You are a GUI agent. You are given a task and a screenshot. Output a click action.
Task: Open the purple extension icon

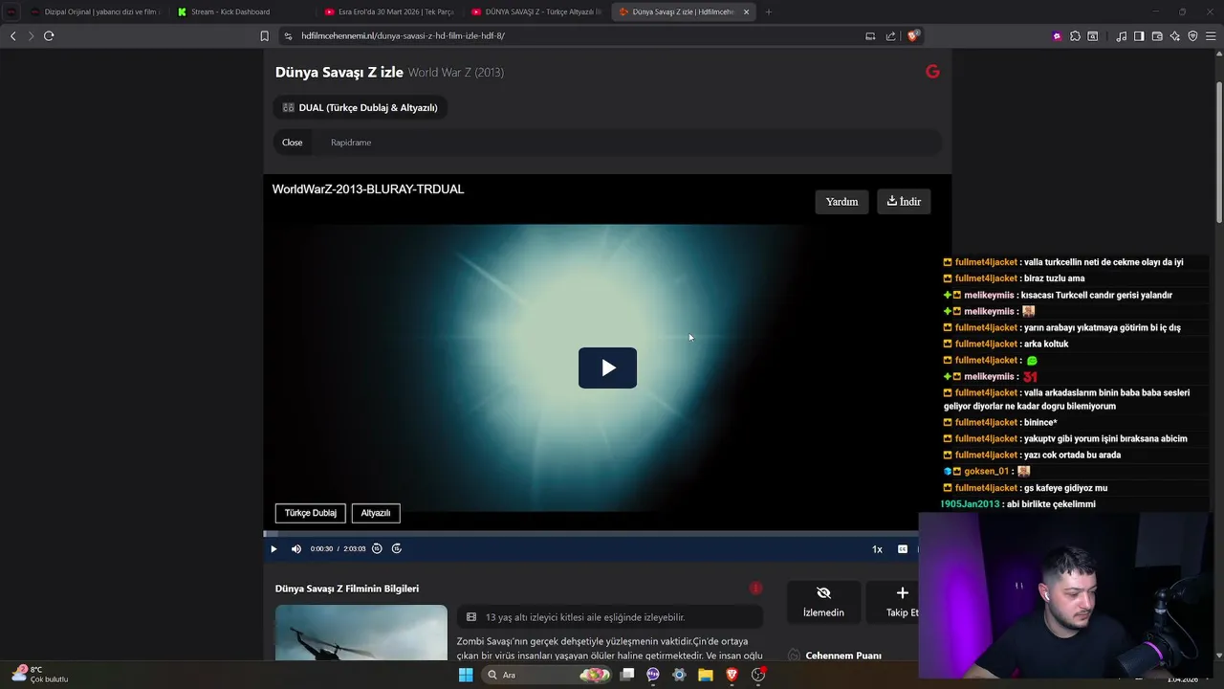pos(1057,36)
